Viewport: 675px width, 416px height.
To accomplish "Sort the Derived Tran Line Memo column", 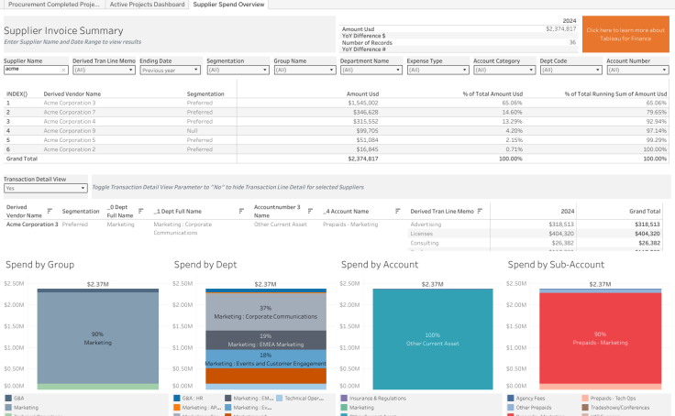I will point(481,211).
